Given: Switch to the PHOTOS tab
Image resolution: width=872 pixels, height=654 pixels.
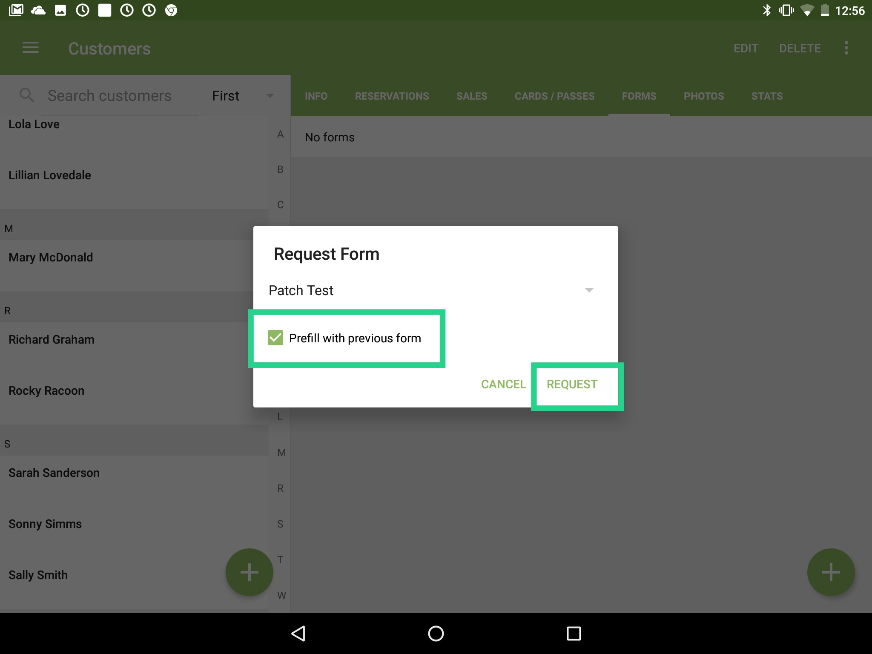Looking at the screenshot, I should (x=703, y=96).
